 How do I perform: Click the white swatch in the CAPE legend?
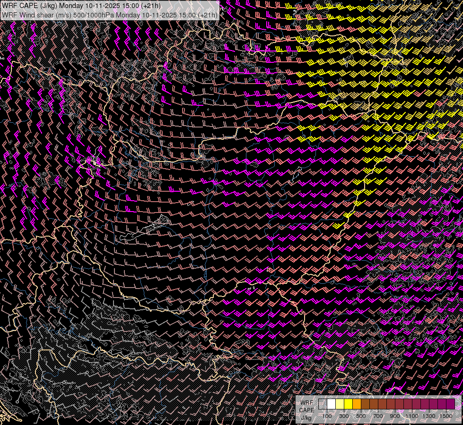(331, 404)
